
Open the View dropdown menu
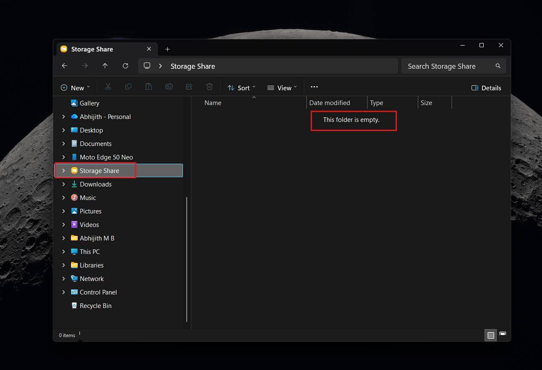(282, 88)
